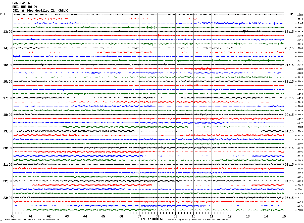Click the DC offset value -16858
The image size is (304, 223).
(299, 165)
